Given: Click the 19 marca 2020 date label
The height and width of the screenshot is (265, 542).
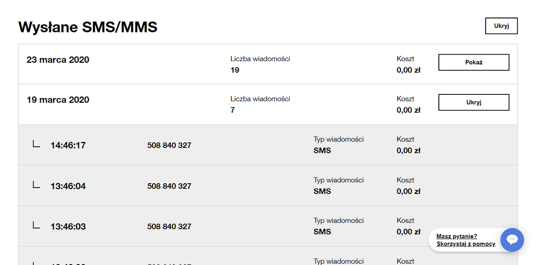Looking at the screenshot, I should coord(58,100).
